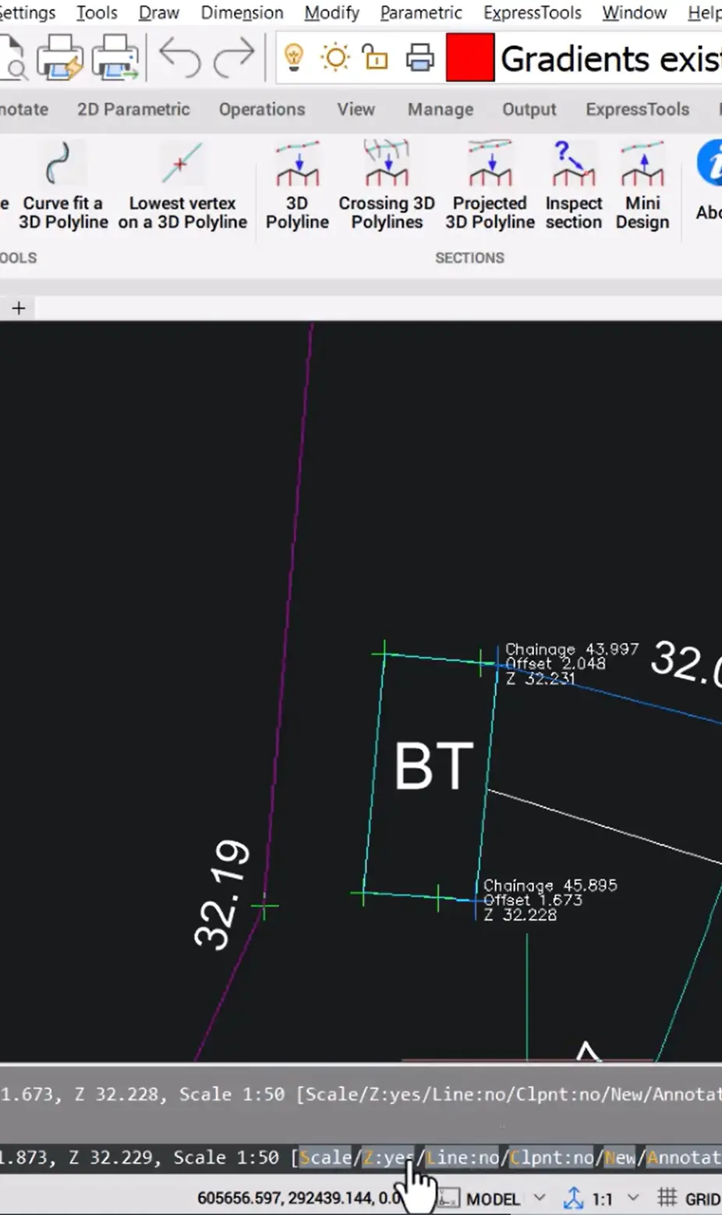Click the Z 32.228 annotation text
This screenshot has width=722, height=1215.
pos(520,915)
